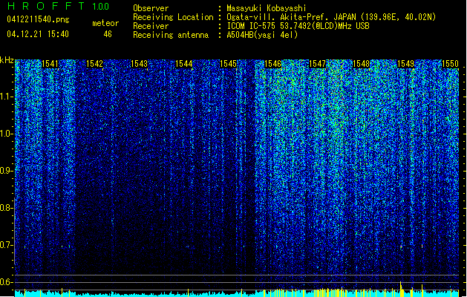
Task: Click the 1541 time marker
Action: coord(50,64)
